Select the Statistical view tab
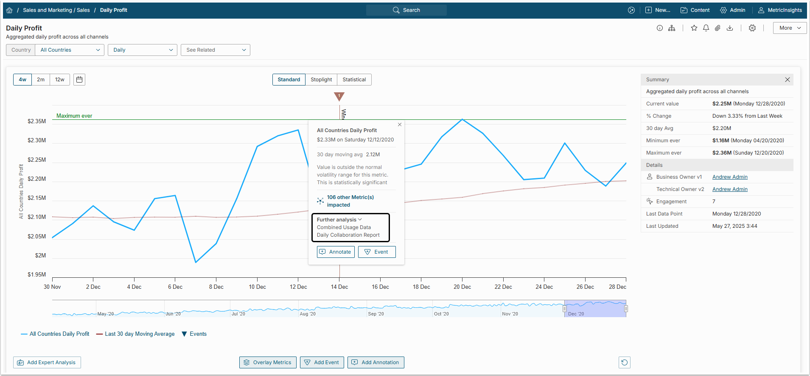Screen dimensions: 810x376 coord(354,80)
